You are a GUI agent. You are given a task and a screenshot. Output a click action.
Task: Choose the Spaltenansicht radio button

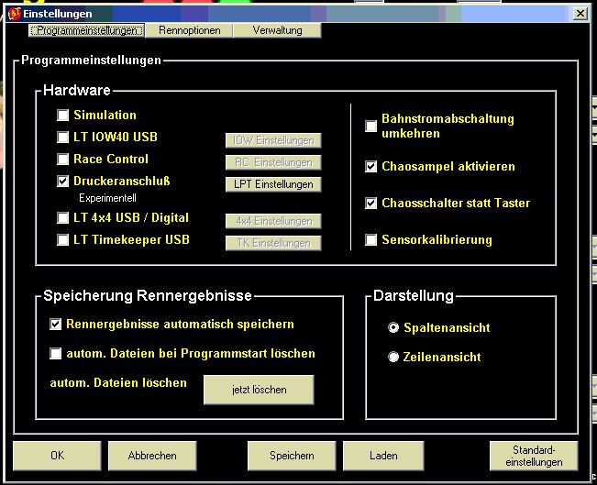[x=394, y=327]
